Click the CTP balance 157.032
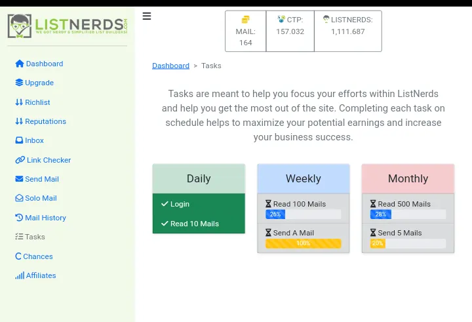The height and width of the screenshot is (322, 472). 290,31
